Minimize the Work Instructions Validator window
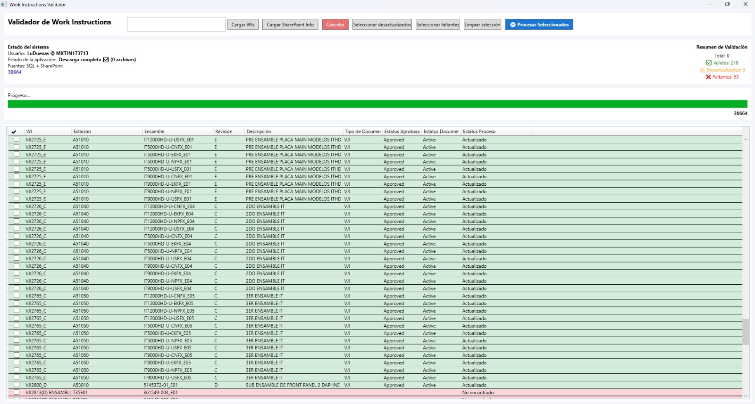 710,4
